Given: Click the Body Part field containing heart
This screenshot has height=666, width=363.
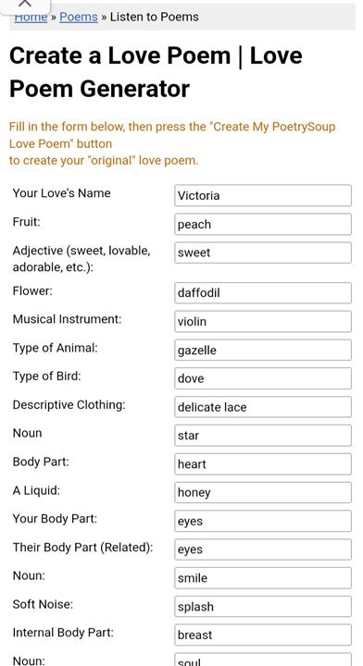Looking at the screenshot, I should pyautogui.click(x=263, y=463).
